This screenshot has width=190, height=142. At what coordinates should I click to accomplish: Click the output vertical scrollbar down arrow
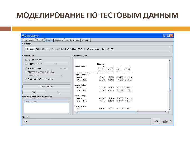pos(170,109)
